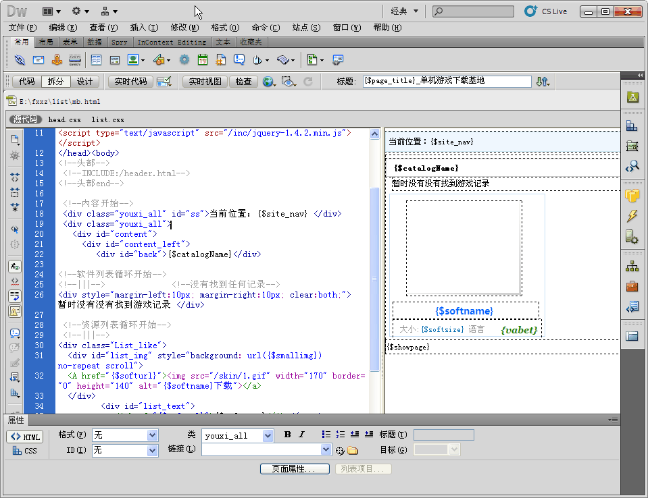The width and height of the screenshot is (648, 498).
Task: Insert Div Tag icon
Action: coord(114,60)
